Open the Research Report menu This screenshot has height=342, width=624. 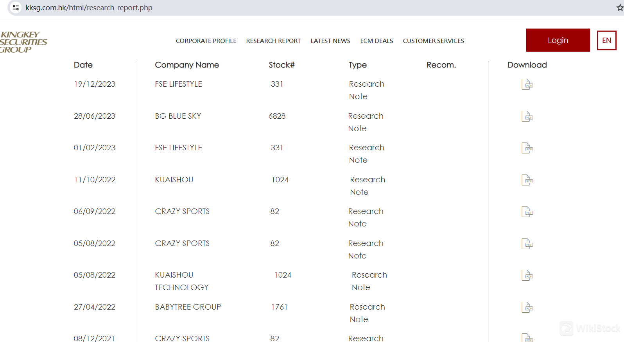273,41
